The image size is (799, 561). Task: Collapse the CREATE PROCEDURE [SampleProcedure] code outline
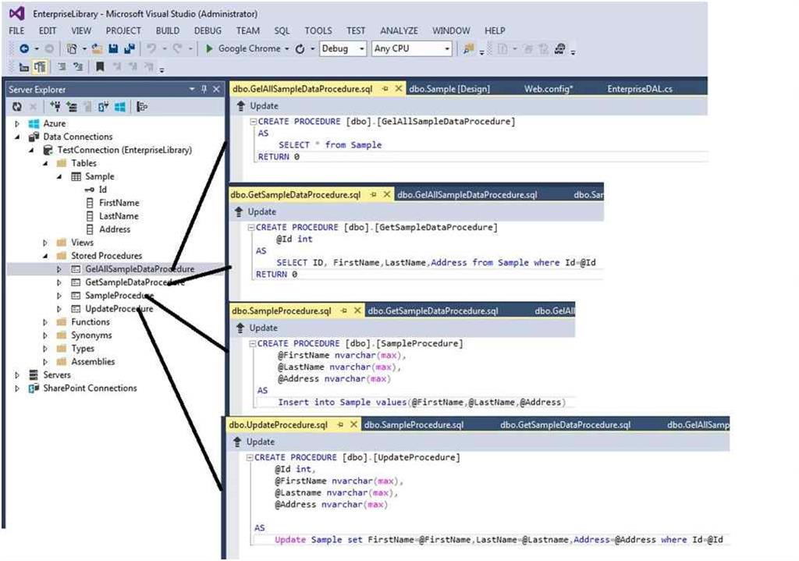pos(252,344)
